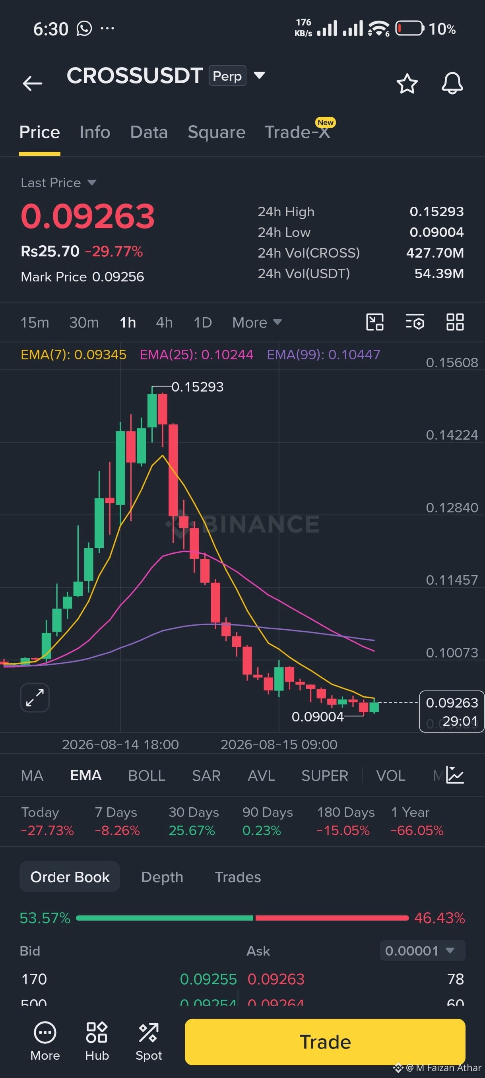Open order book precision 0.00001 dropdown
The width and height of the screenshot is (485, 1078).
tap(422, 950)
